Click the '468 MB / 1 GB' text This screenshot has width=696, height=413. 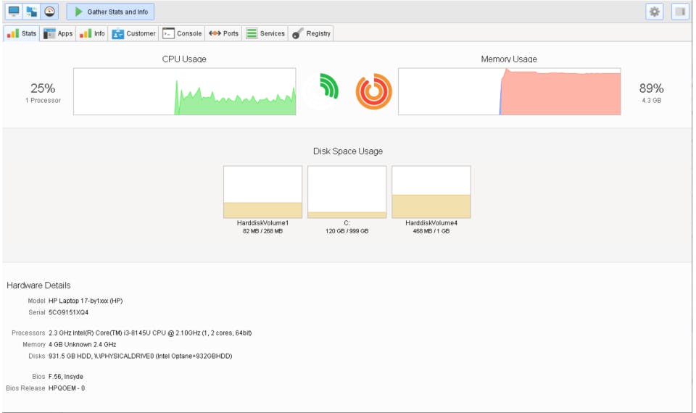point(431,231)
